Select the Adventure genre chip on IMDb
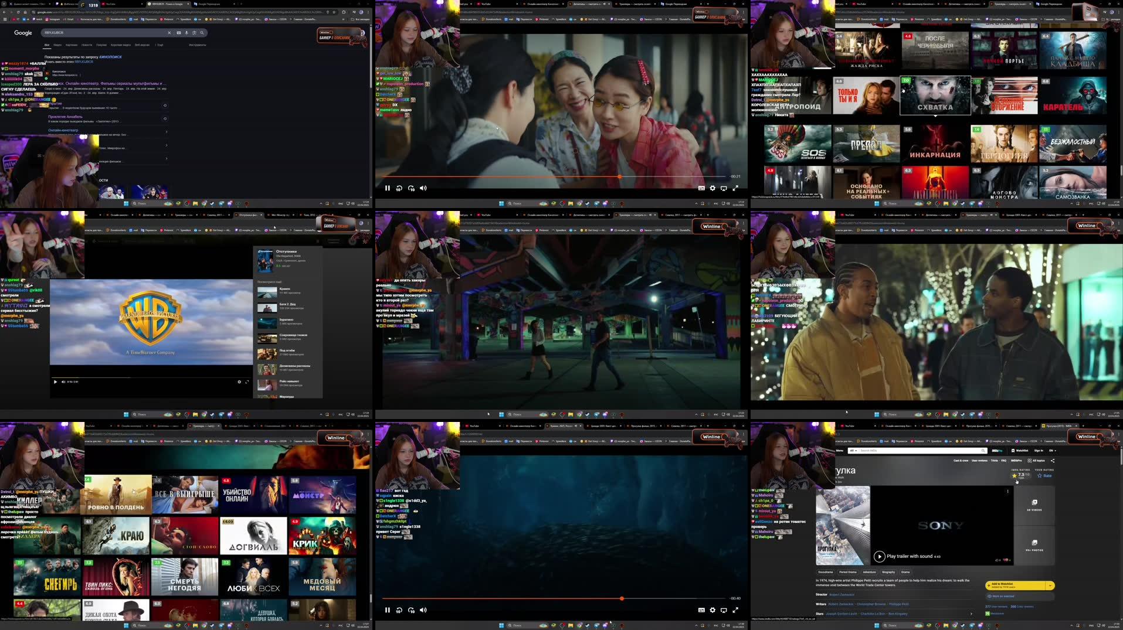Viewport: 1123px width, 630px height. (x=869, y=572)
